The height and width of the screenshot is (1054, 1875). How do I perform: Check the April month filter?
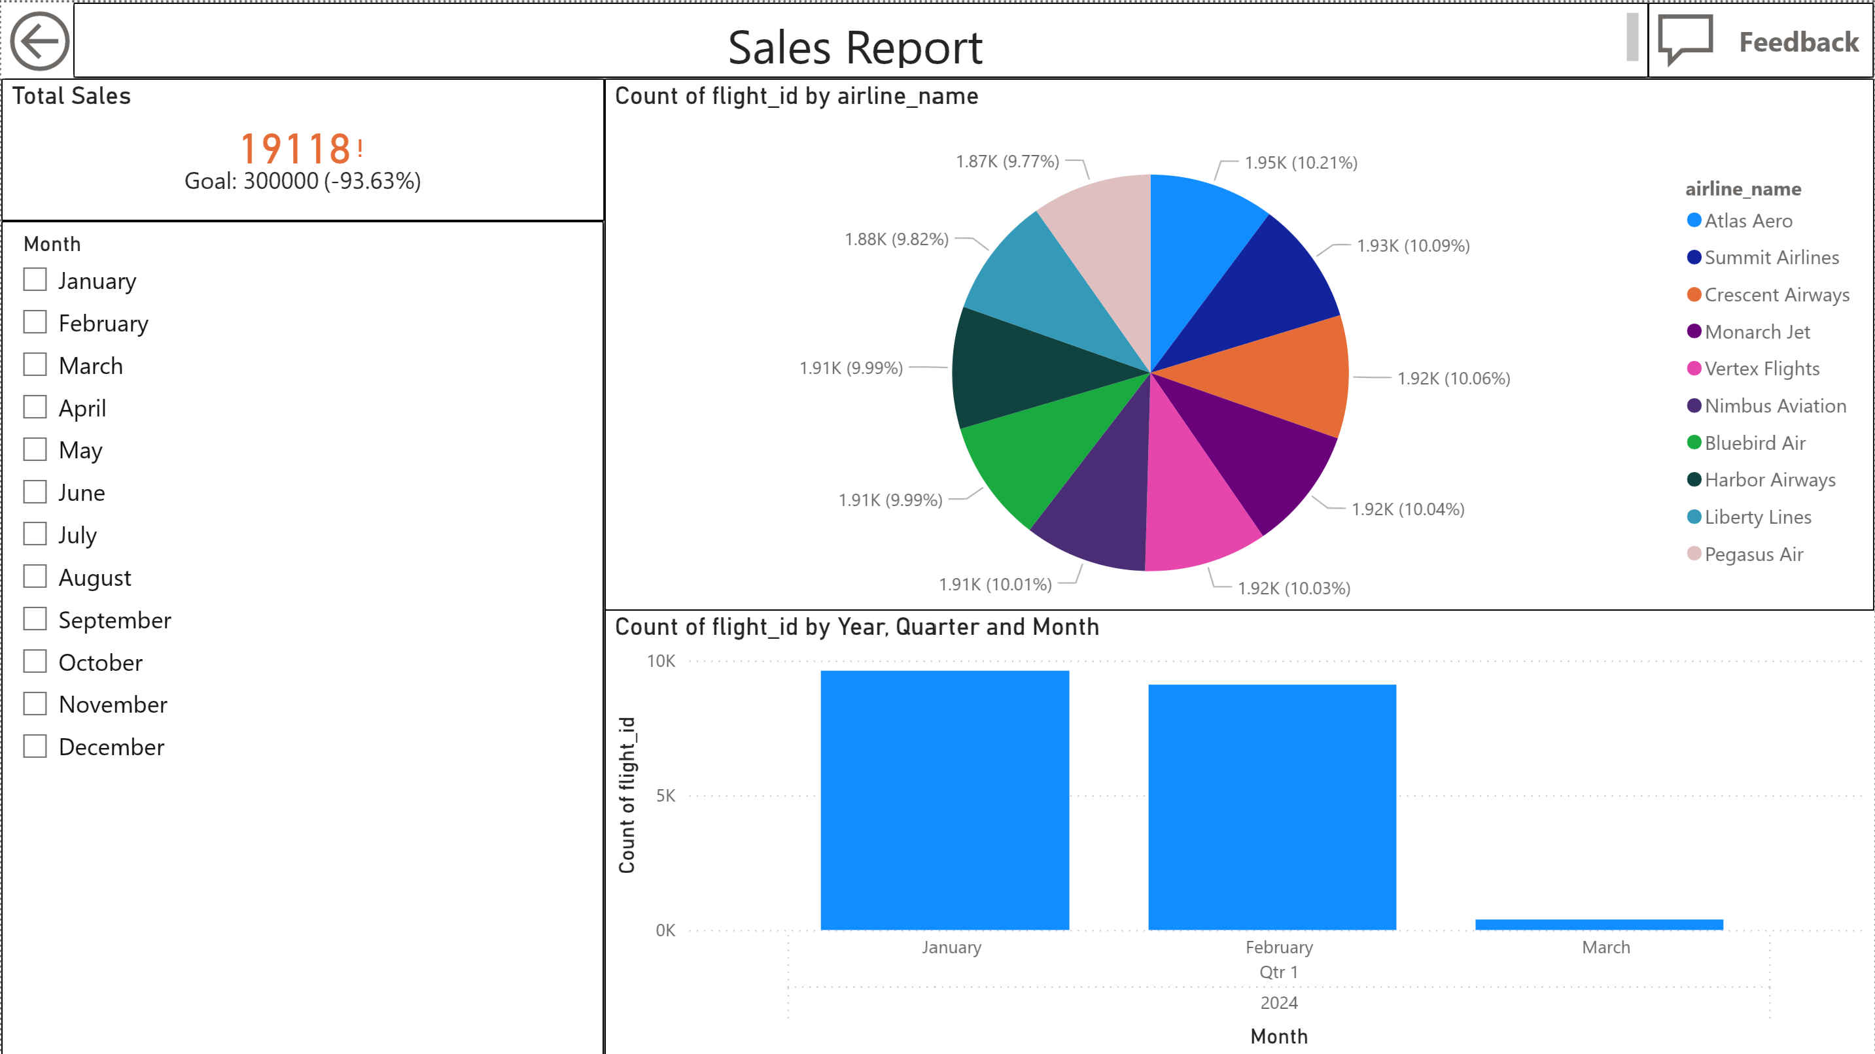coord(35,407)
